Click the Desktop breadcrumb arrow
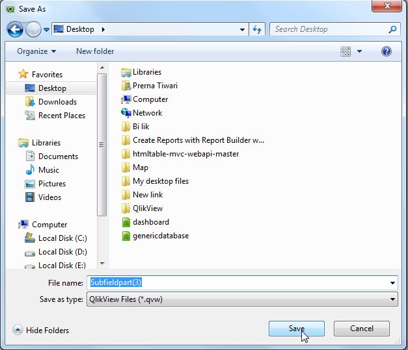The width and height of the screenshot is (408, 350). [x=103, y=29]
